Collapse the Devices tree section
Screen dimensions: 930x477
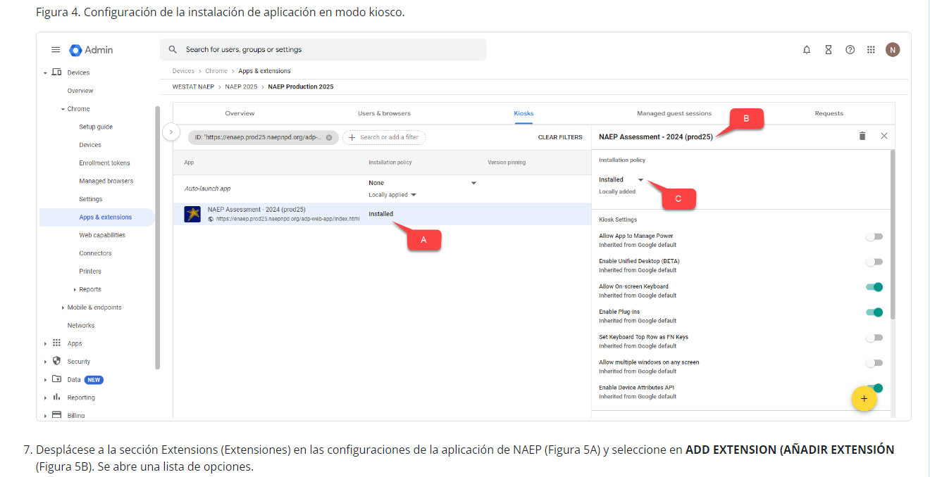[x=46, y=73]
